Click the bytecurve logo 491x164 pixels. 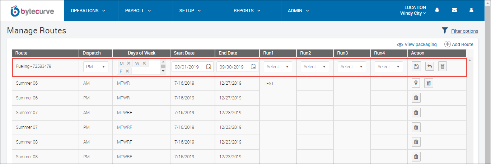(33, 11)
